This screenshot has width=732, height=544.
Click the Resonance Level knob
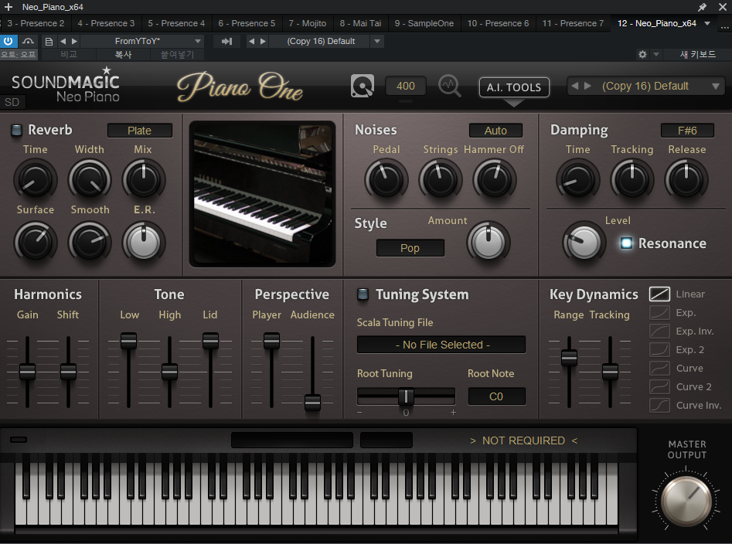pyautogui.click(x=584, y=243)
